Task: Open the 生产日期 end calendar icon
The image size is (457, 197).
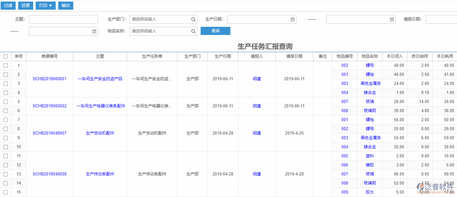Action: pyautogui.click(x=391, y=19)
